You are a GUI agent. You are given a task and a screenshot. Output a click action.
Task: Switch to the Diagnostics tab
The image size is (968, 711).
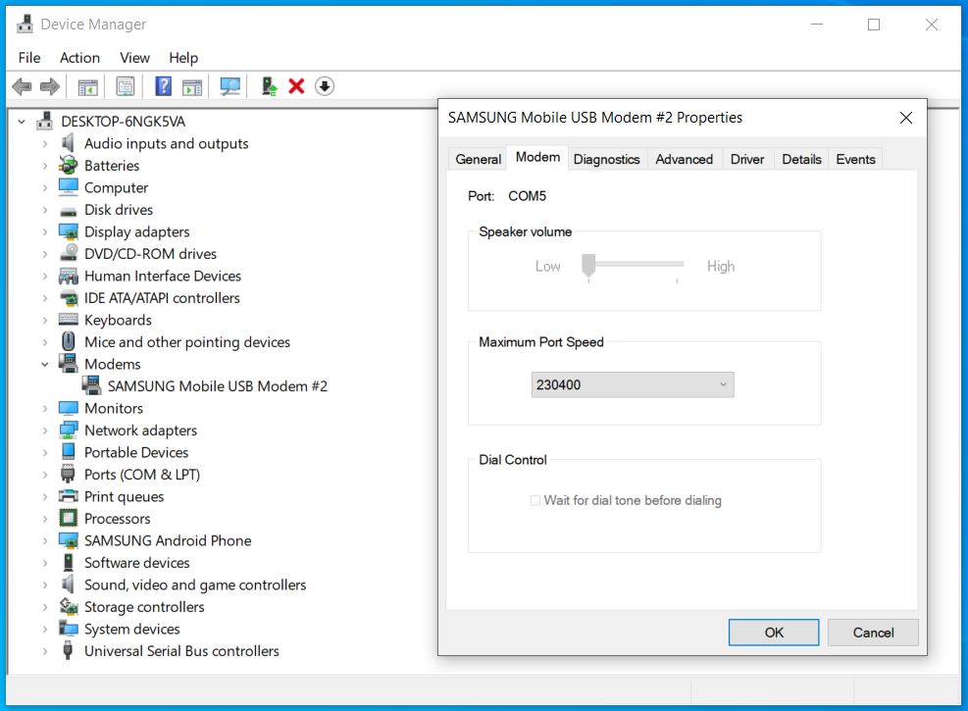pos(606,159)
